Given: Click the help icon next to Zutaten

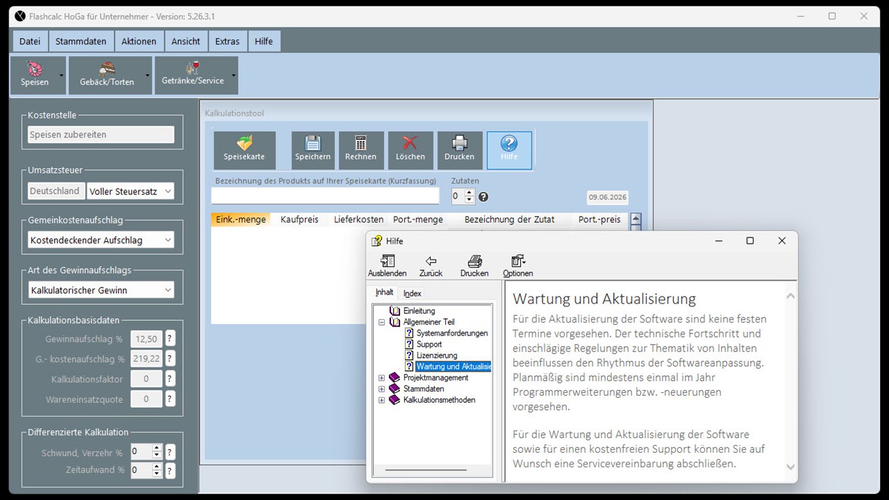Looking at the screenshot, I should (x=483, y=197).
